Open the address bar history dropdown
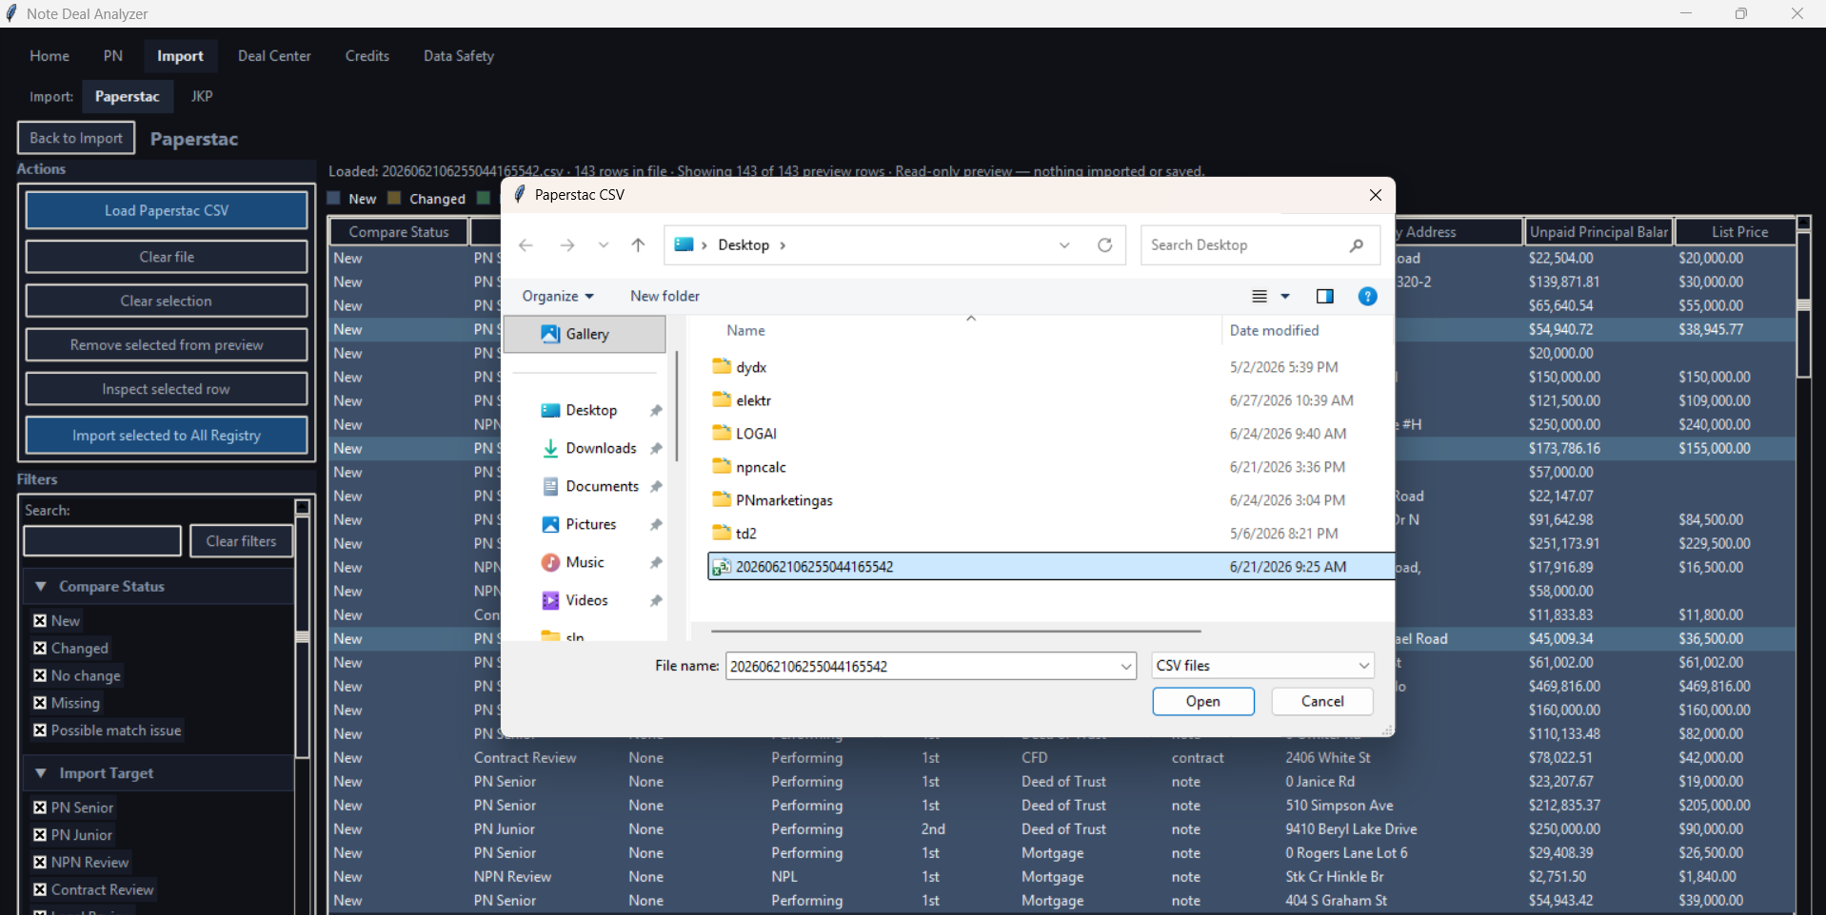Screen dimensions: 1826x915 tap(1064, 245)
